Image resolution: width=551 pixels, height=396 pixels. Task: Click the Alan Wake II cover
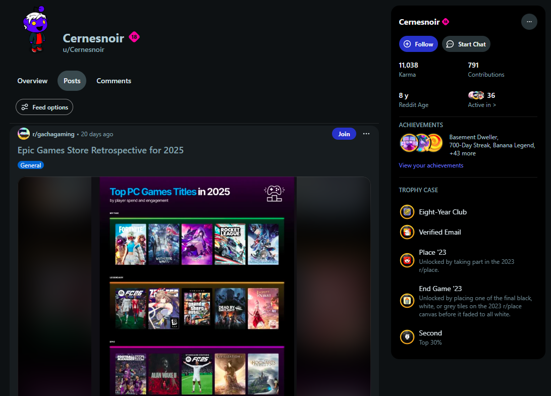(164, 374)
